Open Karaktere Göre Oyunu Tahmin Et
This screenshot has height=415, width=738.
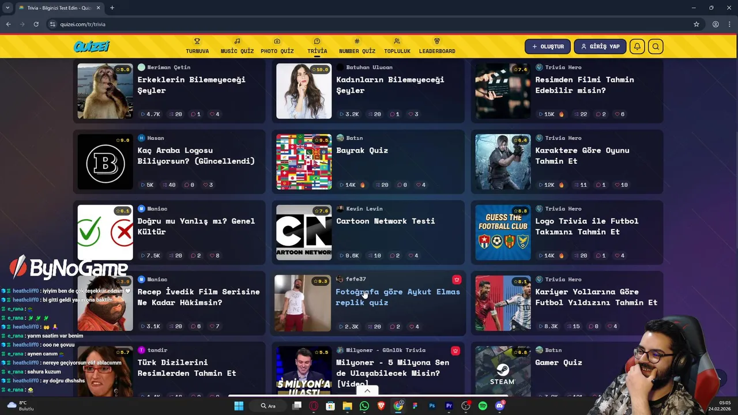click(582, 156)
